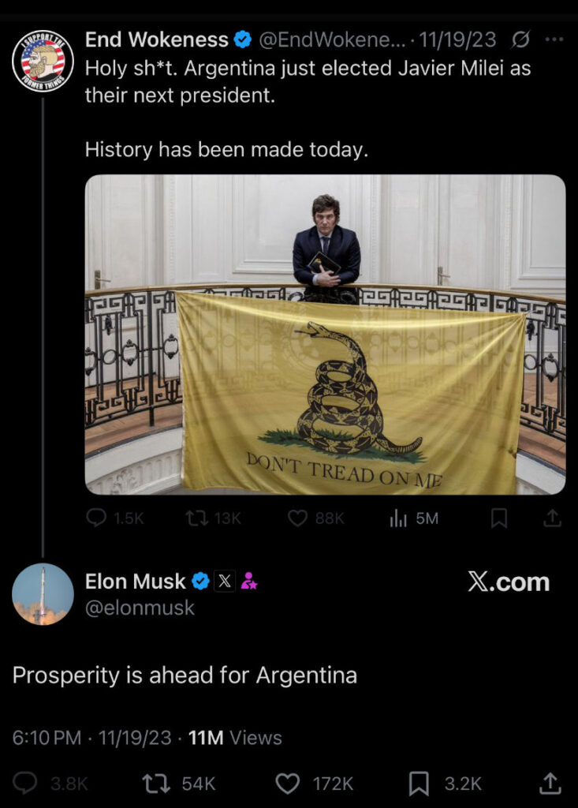Open the Gadsden flag photo

point(325,335)
